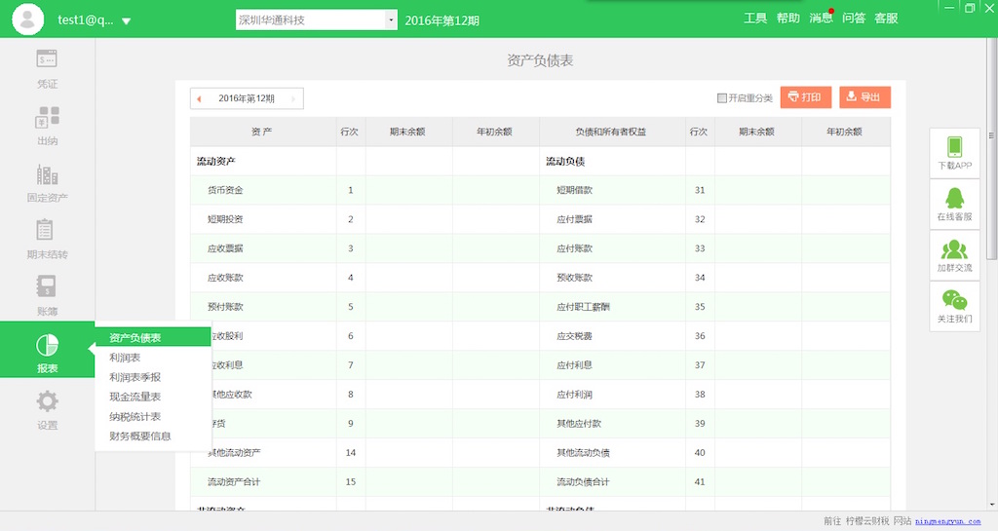This screenshot has height=531, width=998.
Task: Open the 帮助 menu in top bar
Action: 787,18
